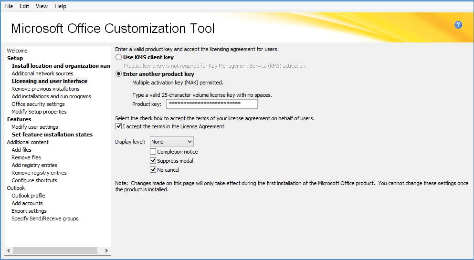Select Enter another product key radio button
Viewport: 474px width, 260px height.
click(119, 74)
